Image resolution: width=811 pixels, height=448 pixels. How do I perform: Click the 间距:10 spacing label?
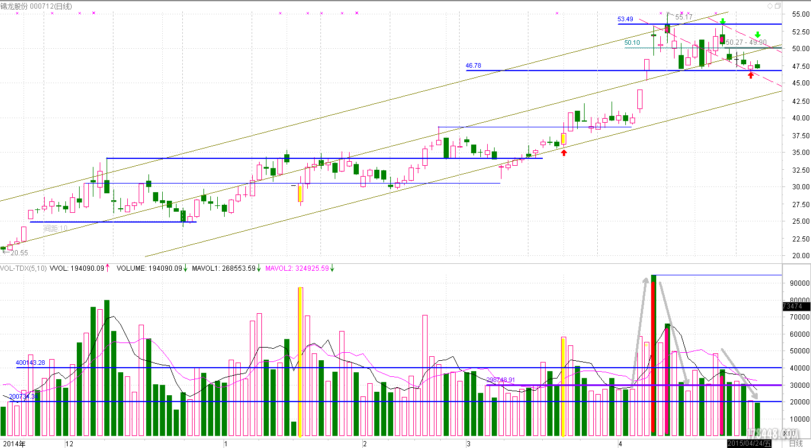(x=56, y=228)
